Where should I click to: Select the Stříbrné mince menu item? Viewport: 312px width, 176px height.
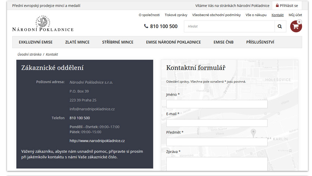[x=118, y=42]
